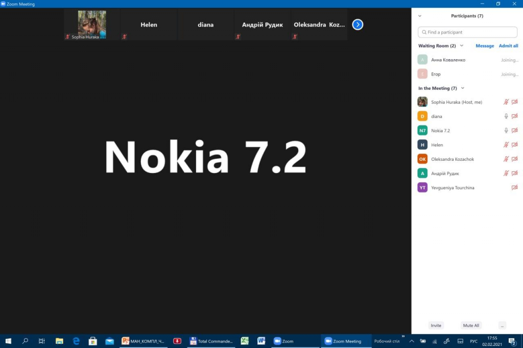Switch the РУС keyboard language indicator
Image resolution: width=523 pixels, height=348 pixels.
coord(473,341)
